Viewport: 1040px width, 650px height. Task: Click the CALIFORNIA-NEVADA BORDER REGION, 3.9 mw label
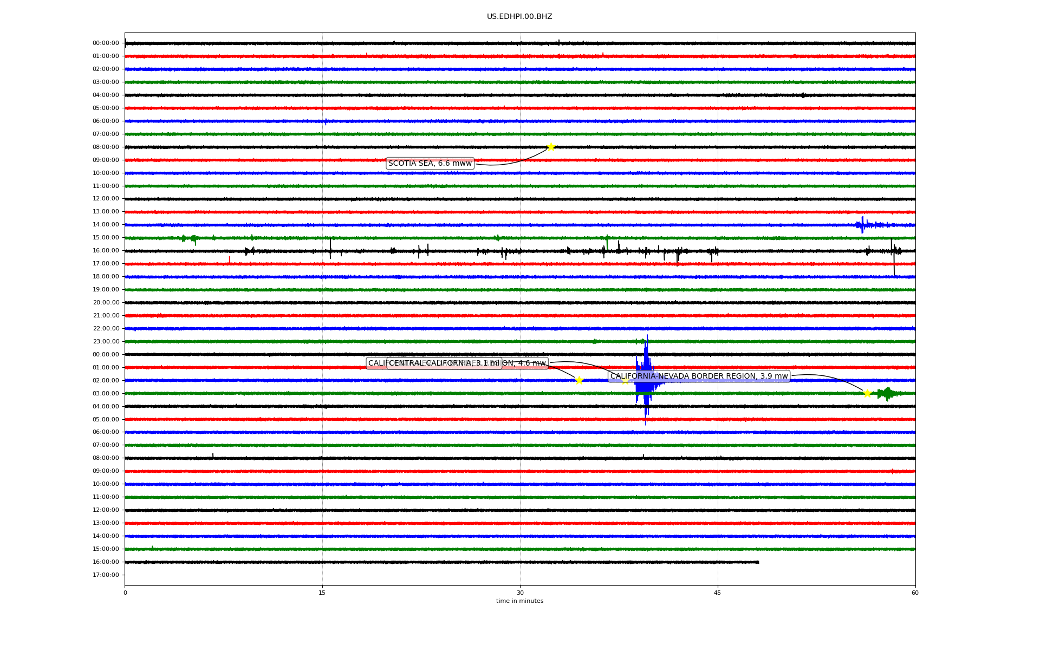[699, 376]
